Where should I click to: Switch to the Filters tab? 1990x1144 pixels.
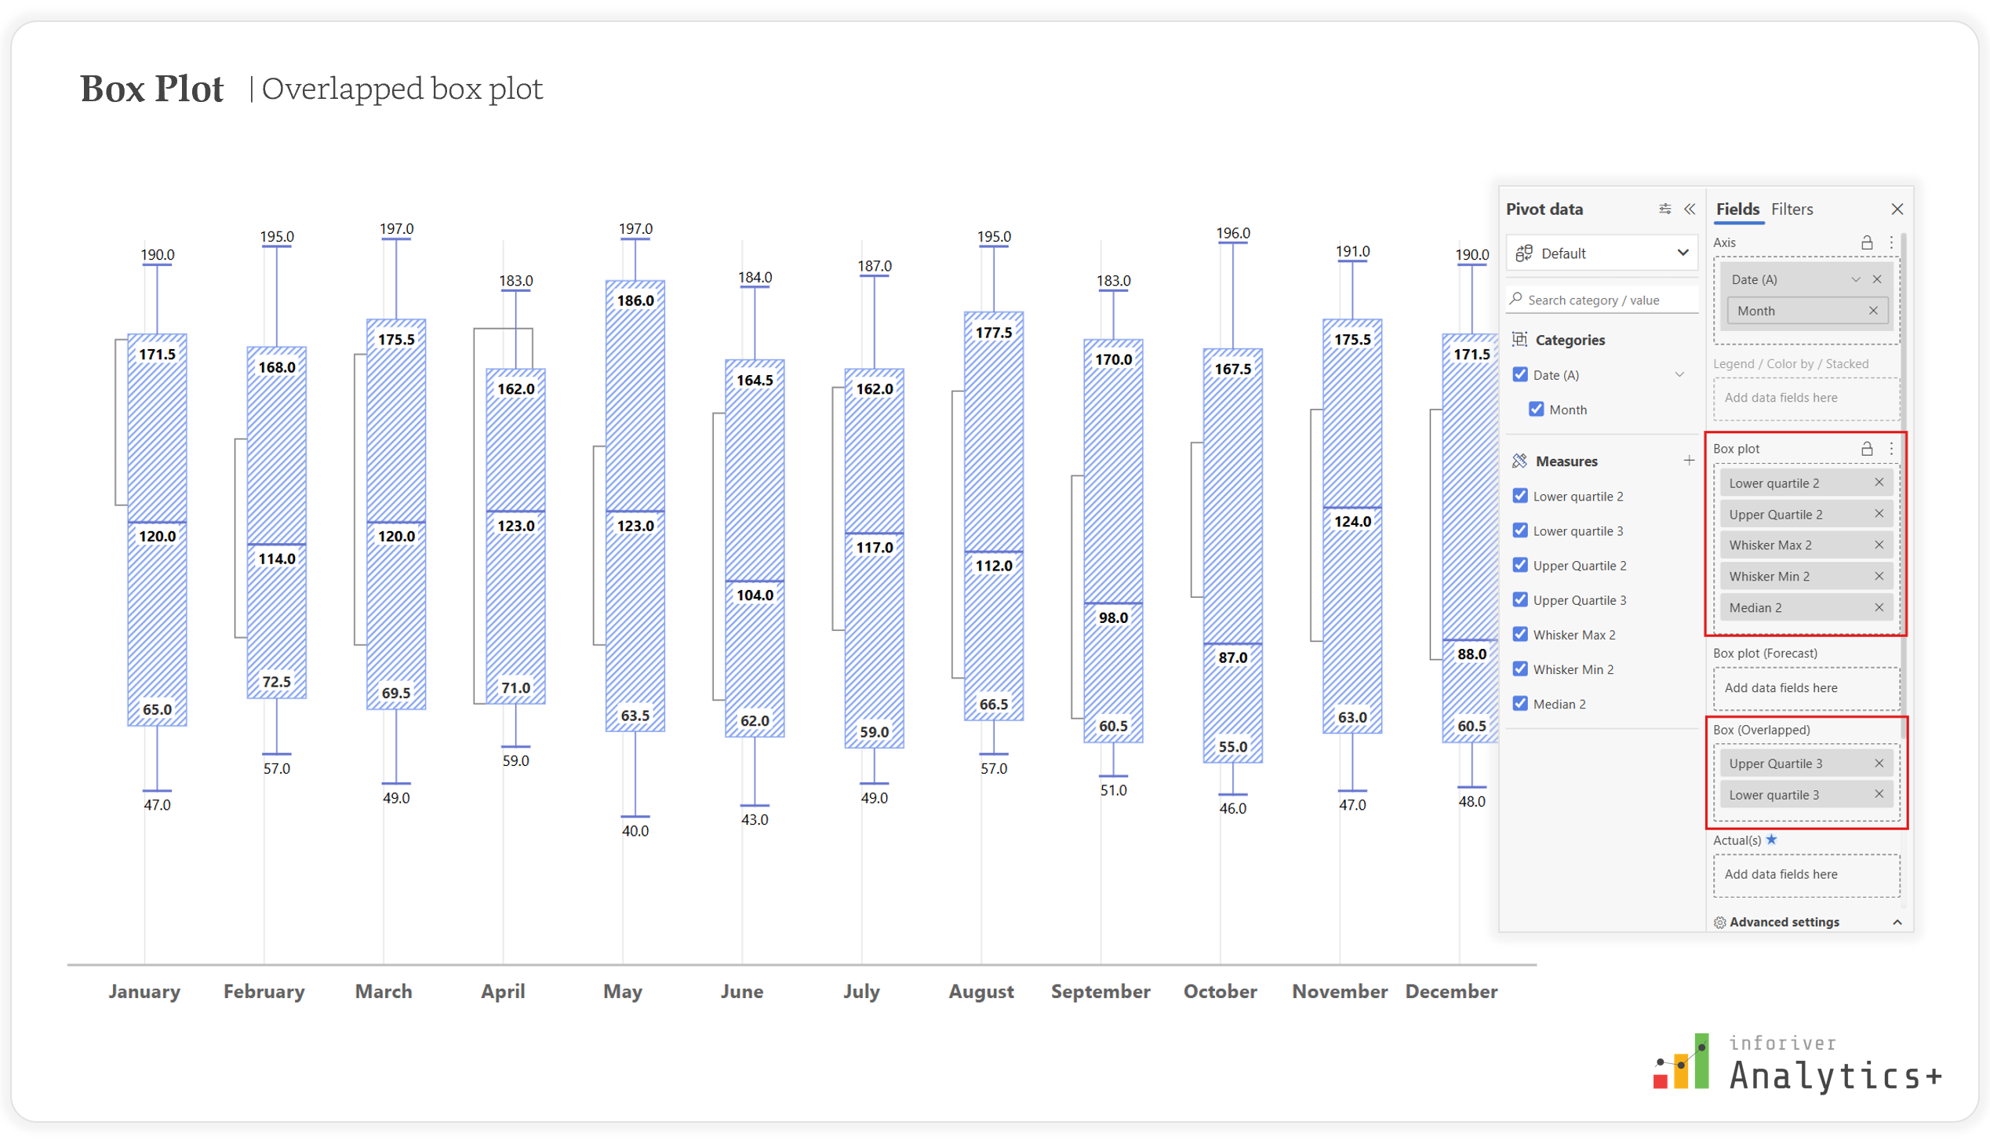[x=1792, y=209]
